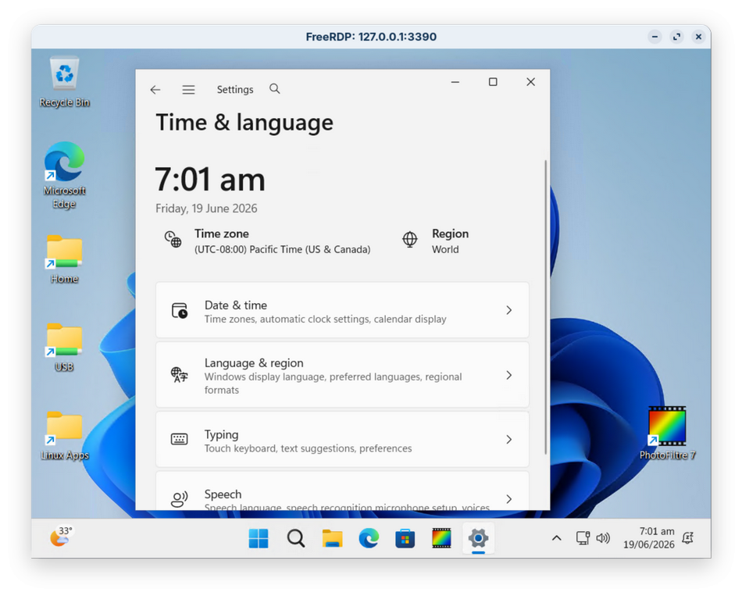Launch Microsoft Store from the taskbar
Screen dimensions: 742x596
(x=405, y=538)
